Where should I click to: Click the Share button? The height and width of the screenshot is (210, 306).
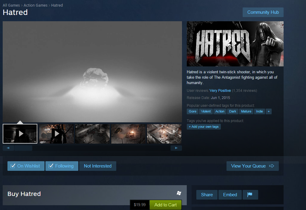[207, 195]
